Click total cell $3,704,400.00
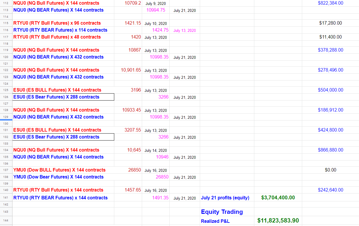Viewport: 359px width, 226px height. coord(278,198)
